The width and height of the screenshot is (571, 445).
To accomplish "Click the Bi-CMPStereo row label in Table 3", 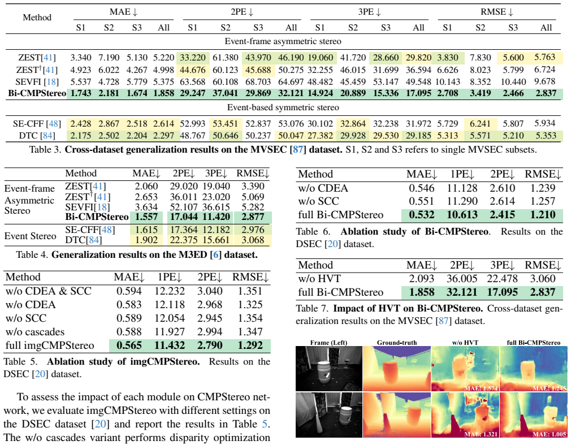I will [x=37, y=93].
